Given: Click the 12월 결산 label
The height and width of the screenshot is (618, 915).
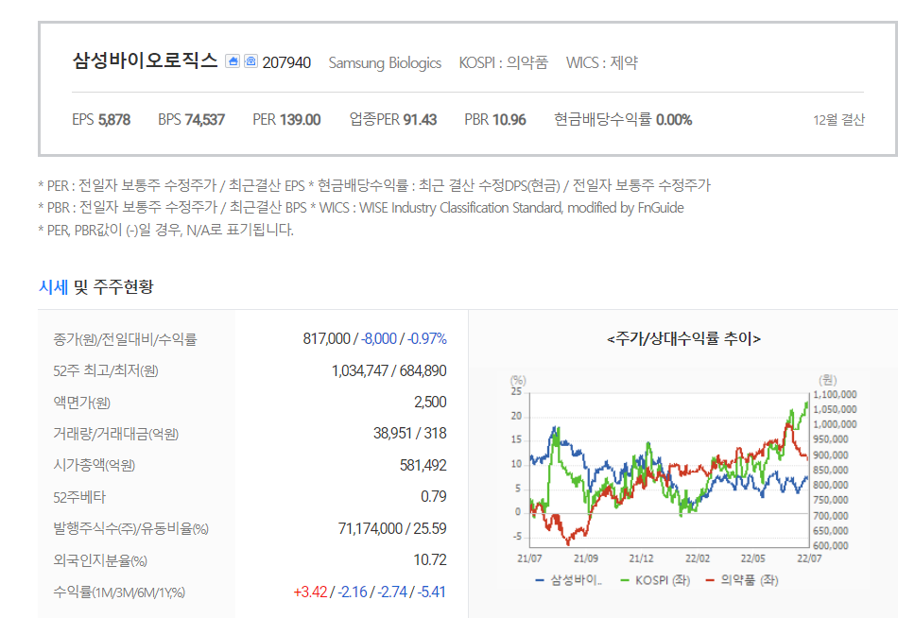Looking at the screenshot, I should pyautogui.click(x=838, y=120).
